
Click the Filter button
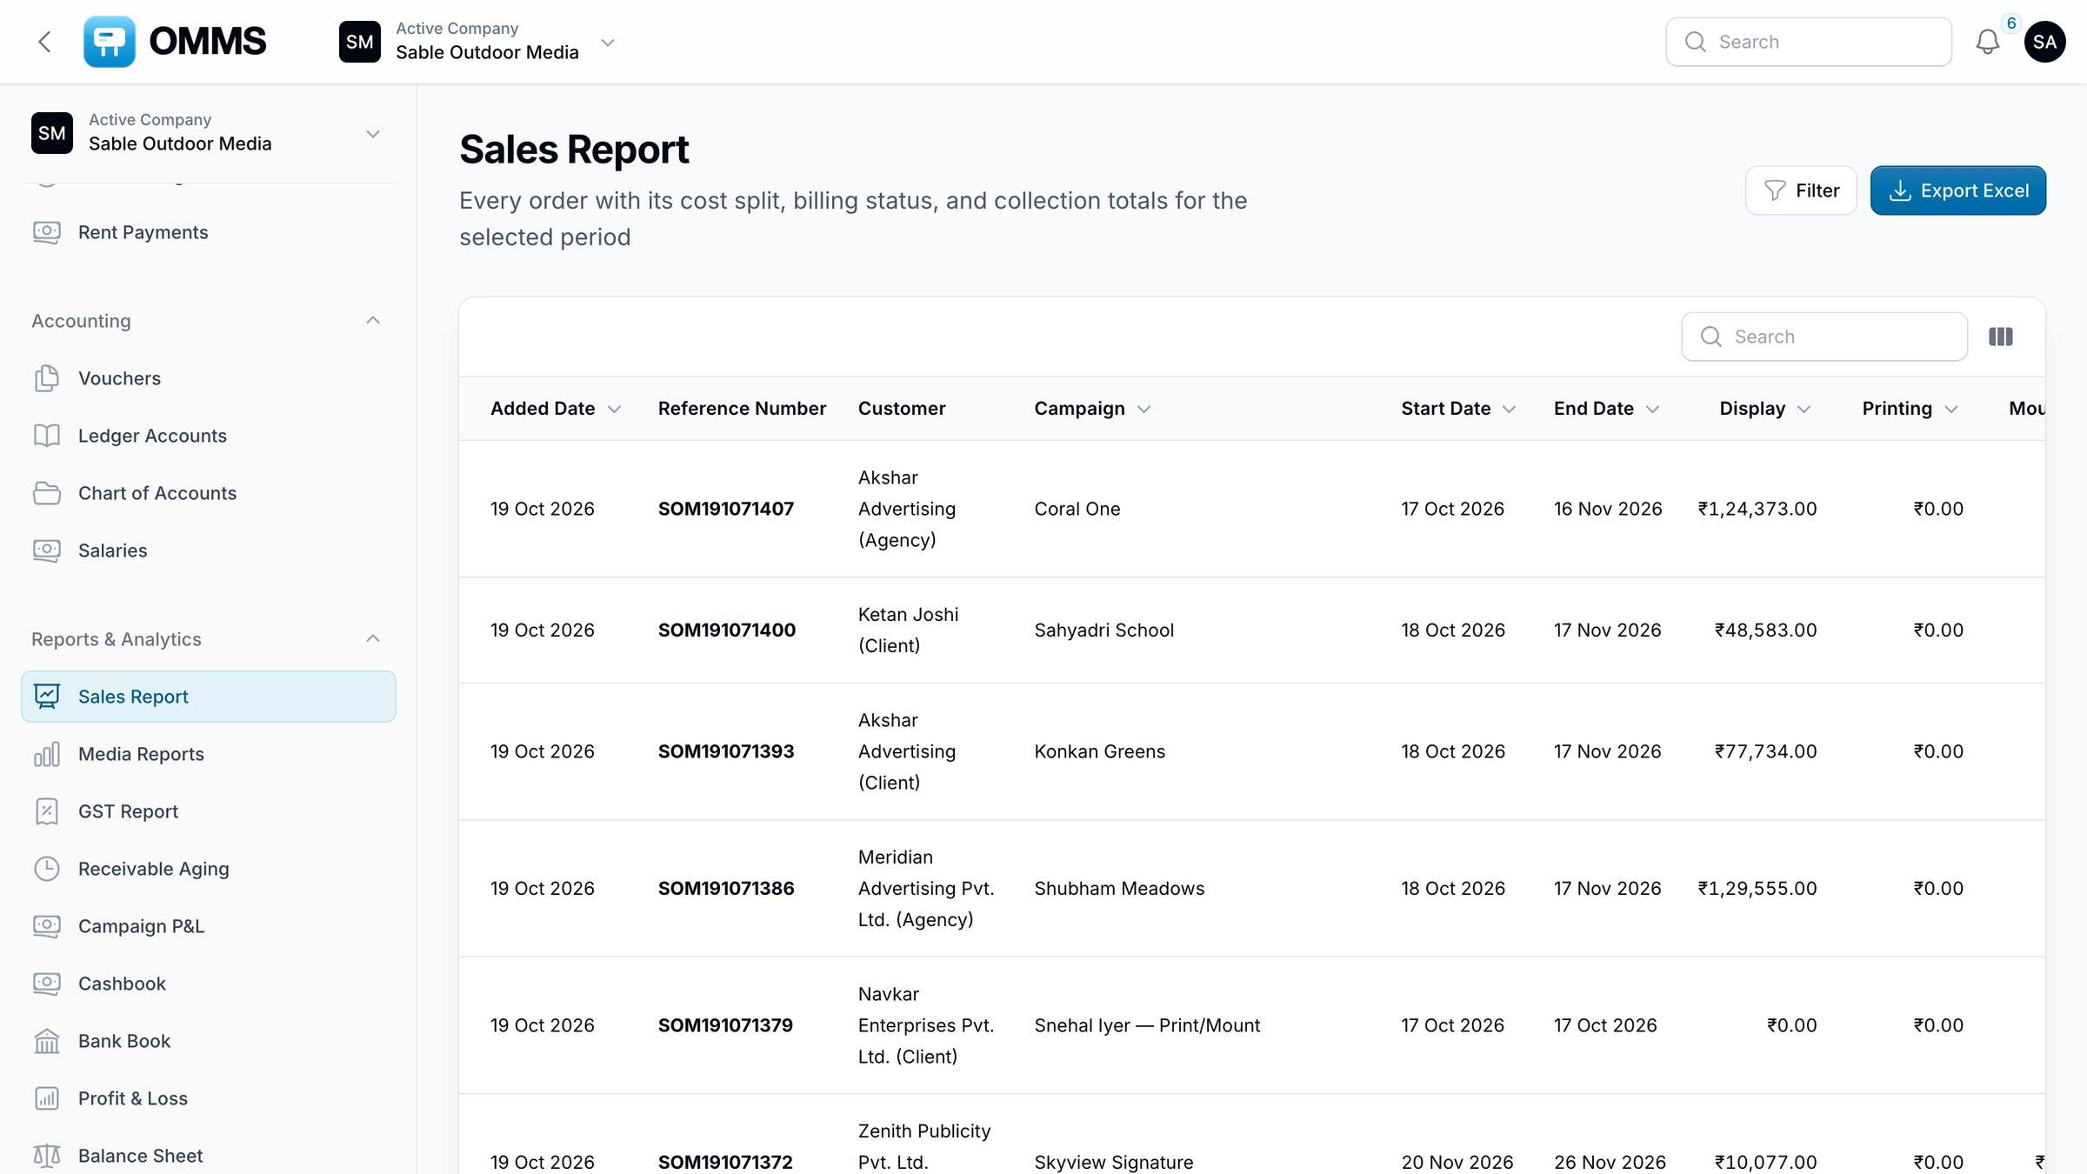[x=1801, y=190]
